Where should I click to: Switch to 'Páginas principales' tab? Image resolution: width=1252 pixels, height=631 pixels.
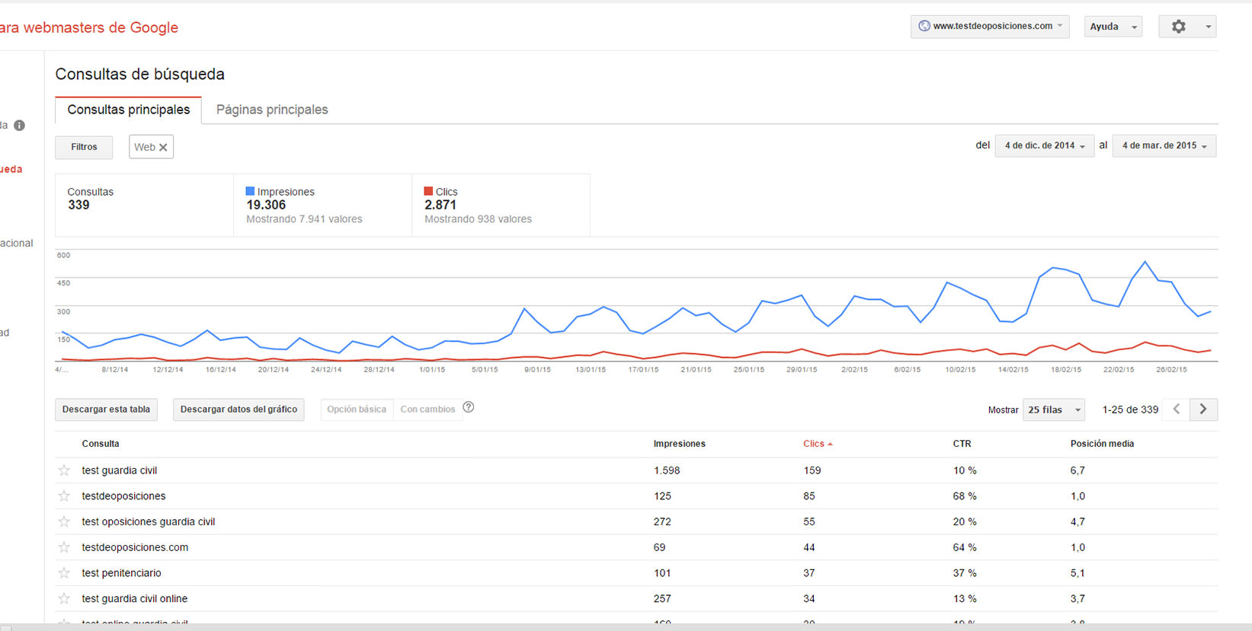(x=272, y=110)
